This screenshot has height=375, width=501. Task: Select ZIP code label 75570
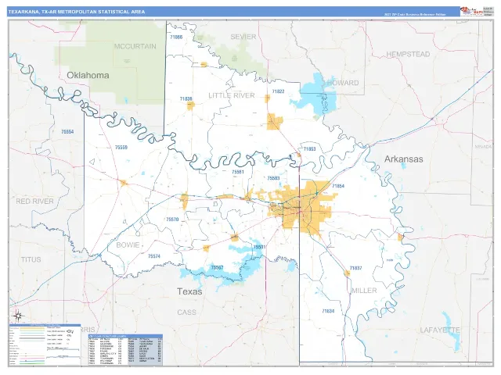click(x=172, y=220)
